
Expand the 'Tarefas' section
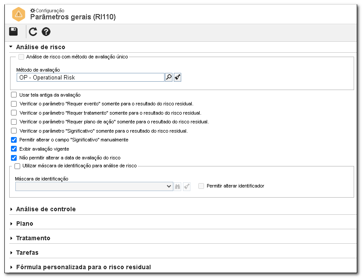click(11, 253)
